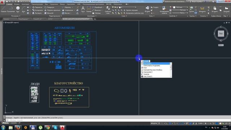The height and width of the screenshot is (130, 231).
Task: Expand the Редактирование panel
Action: [x=56, y=16]
